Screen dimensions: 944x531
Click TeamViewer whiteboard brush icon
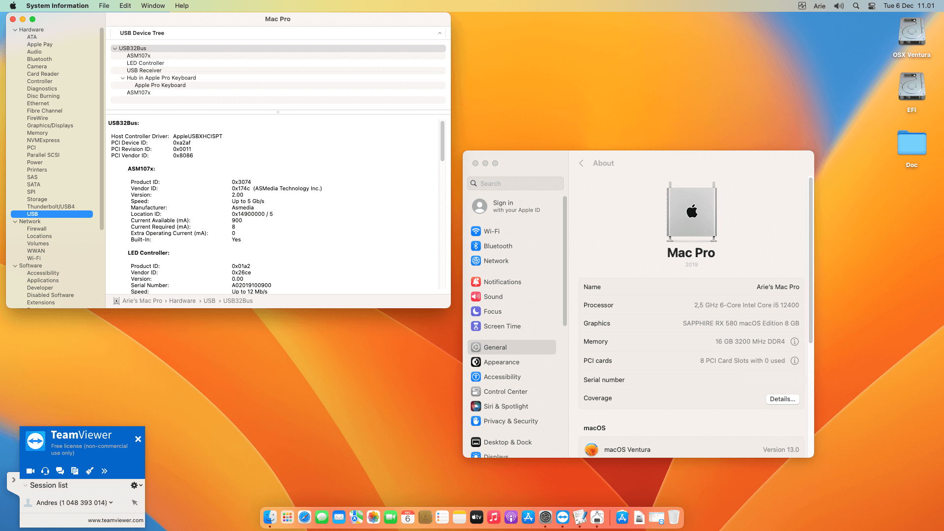point(89,471)
